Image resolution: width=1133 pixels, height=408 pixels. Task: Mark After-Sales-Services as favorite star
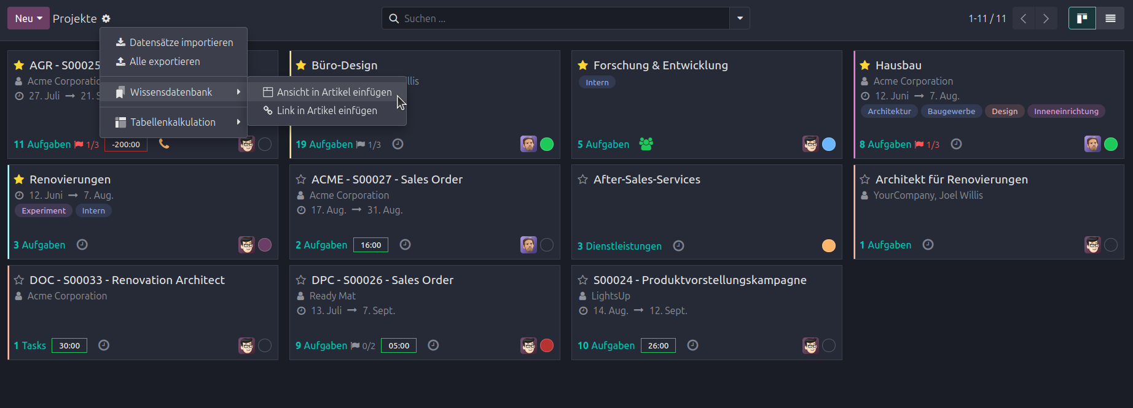[x=583, y=179]
